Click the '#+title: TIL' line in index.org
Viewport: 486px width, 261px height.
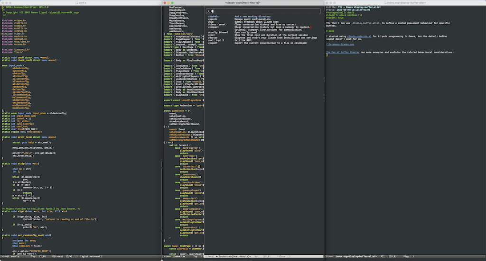click(x=353, y=7)
